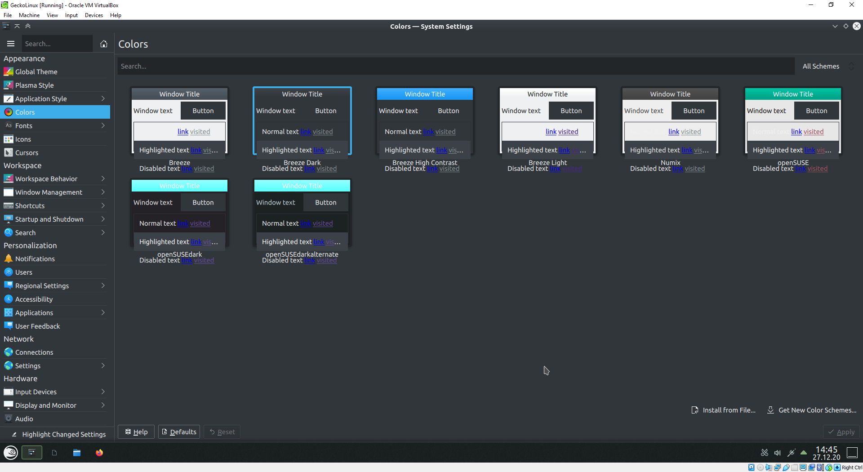Open the openSUSE application launcher
The height and width of the screenshot is (472, 863).
pos(10,453)
